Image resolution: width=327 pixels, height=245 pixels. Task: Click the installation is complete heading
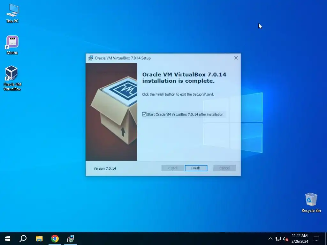coord(184,78)
